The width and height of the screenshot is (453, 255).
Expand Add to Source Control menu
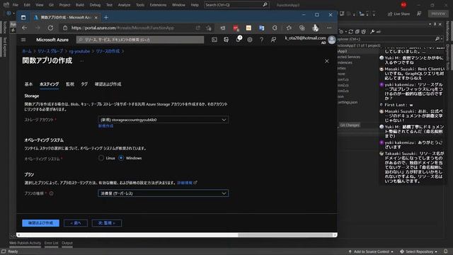(x=371, y=251)
